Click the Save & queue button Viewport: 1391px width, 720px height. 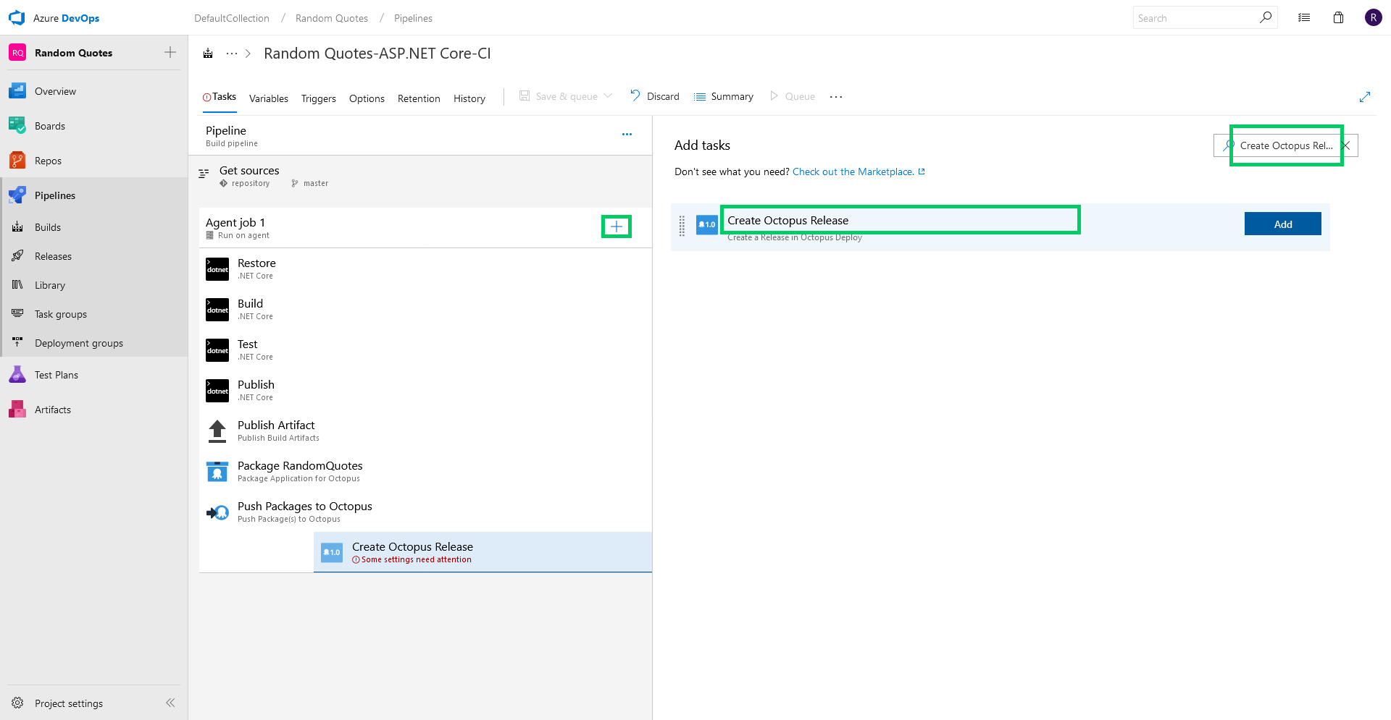(x=559, y=96)
